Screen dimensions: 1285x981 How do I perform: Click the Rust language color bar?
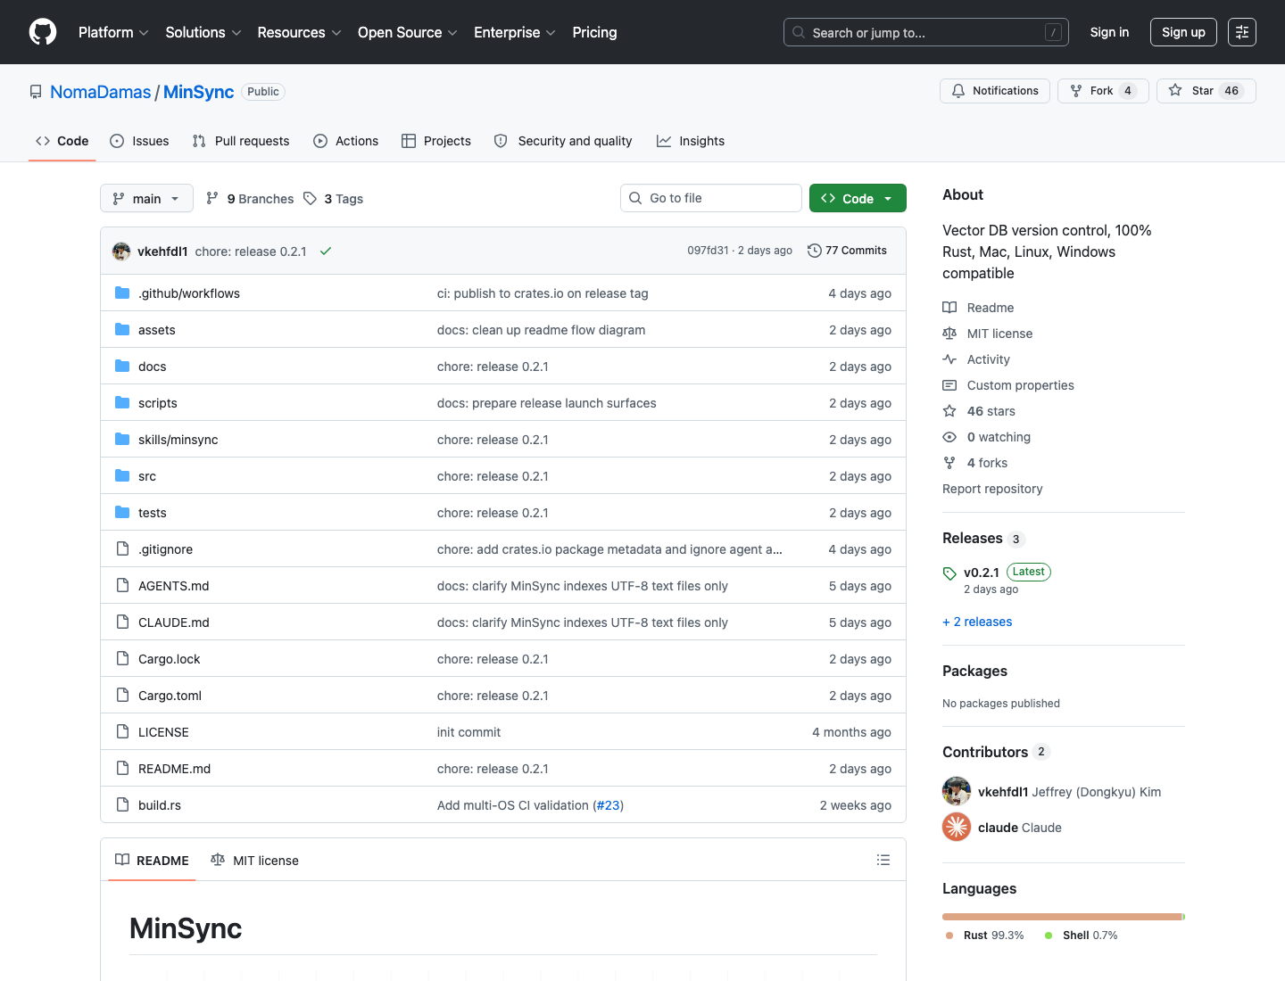pos(1062,917)
